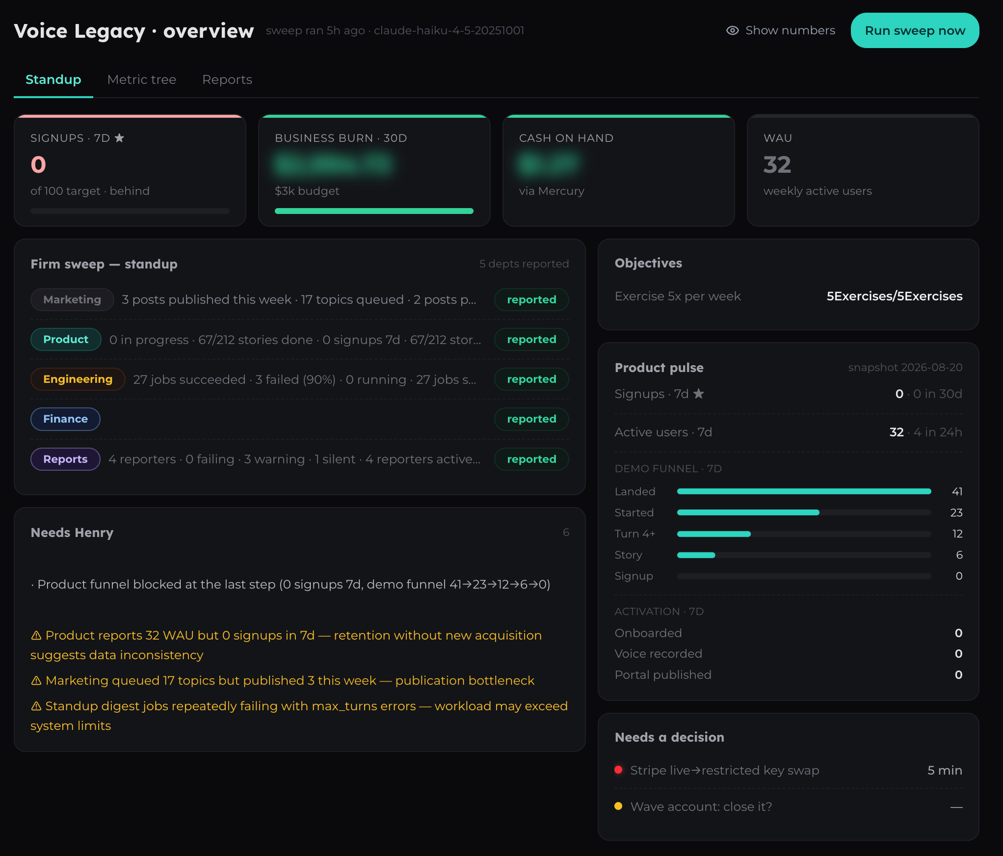Open the Metric tree tab
The height and width of the screenshot is (856, 1003).
pos(142,79)
